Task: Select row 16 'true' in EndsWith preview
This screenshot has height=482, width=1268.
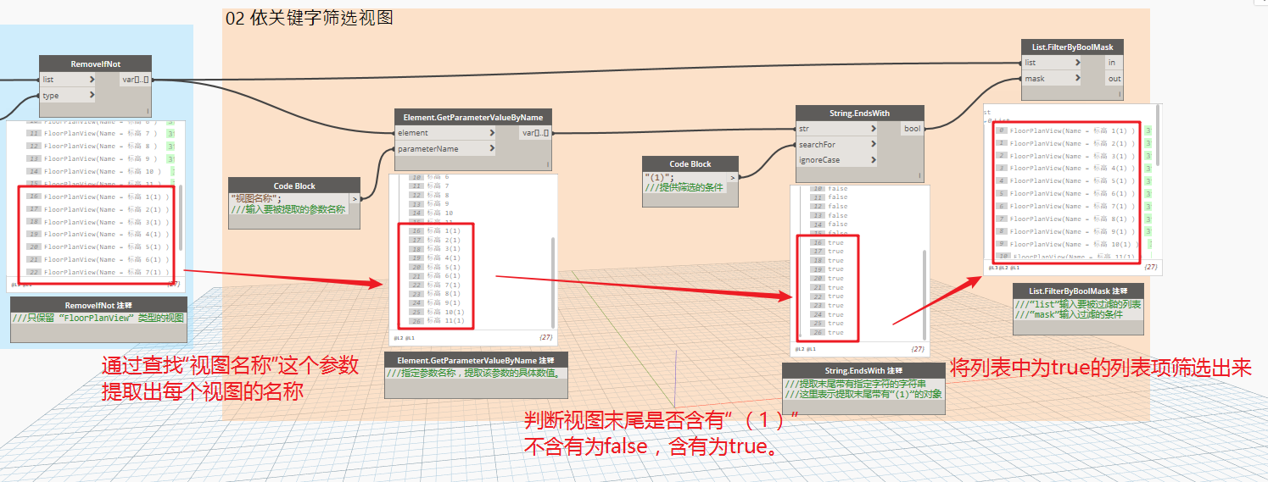Action: [x=827, y=242]
